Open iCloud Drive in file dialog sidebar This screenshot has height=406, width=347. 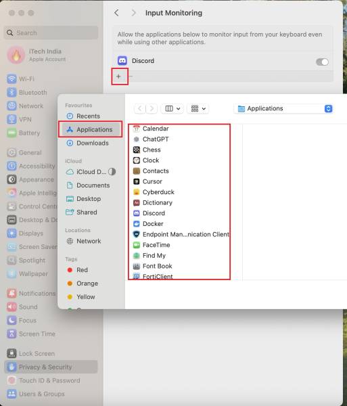tap(91, 172)
